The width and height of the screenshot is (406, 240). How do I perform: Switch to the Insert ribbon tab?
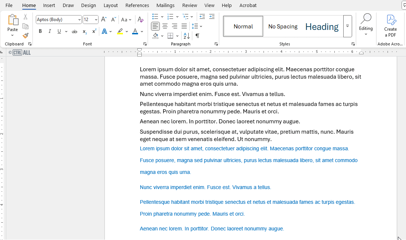pos(49,5)
